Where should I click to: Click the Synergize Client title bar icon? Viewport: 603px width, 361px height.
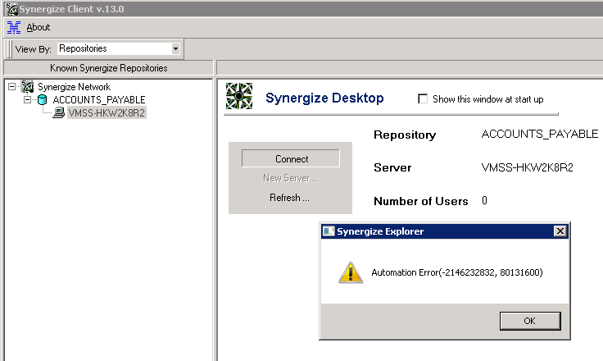[12, 9]
